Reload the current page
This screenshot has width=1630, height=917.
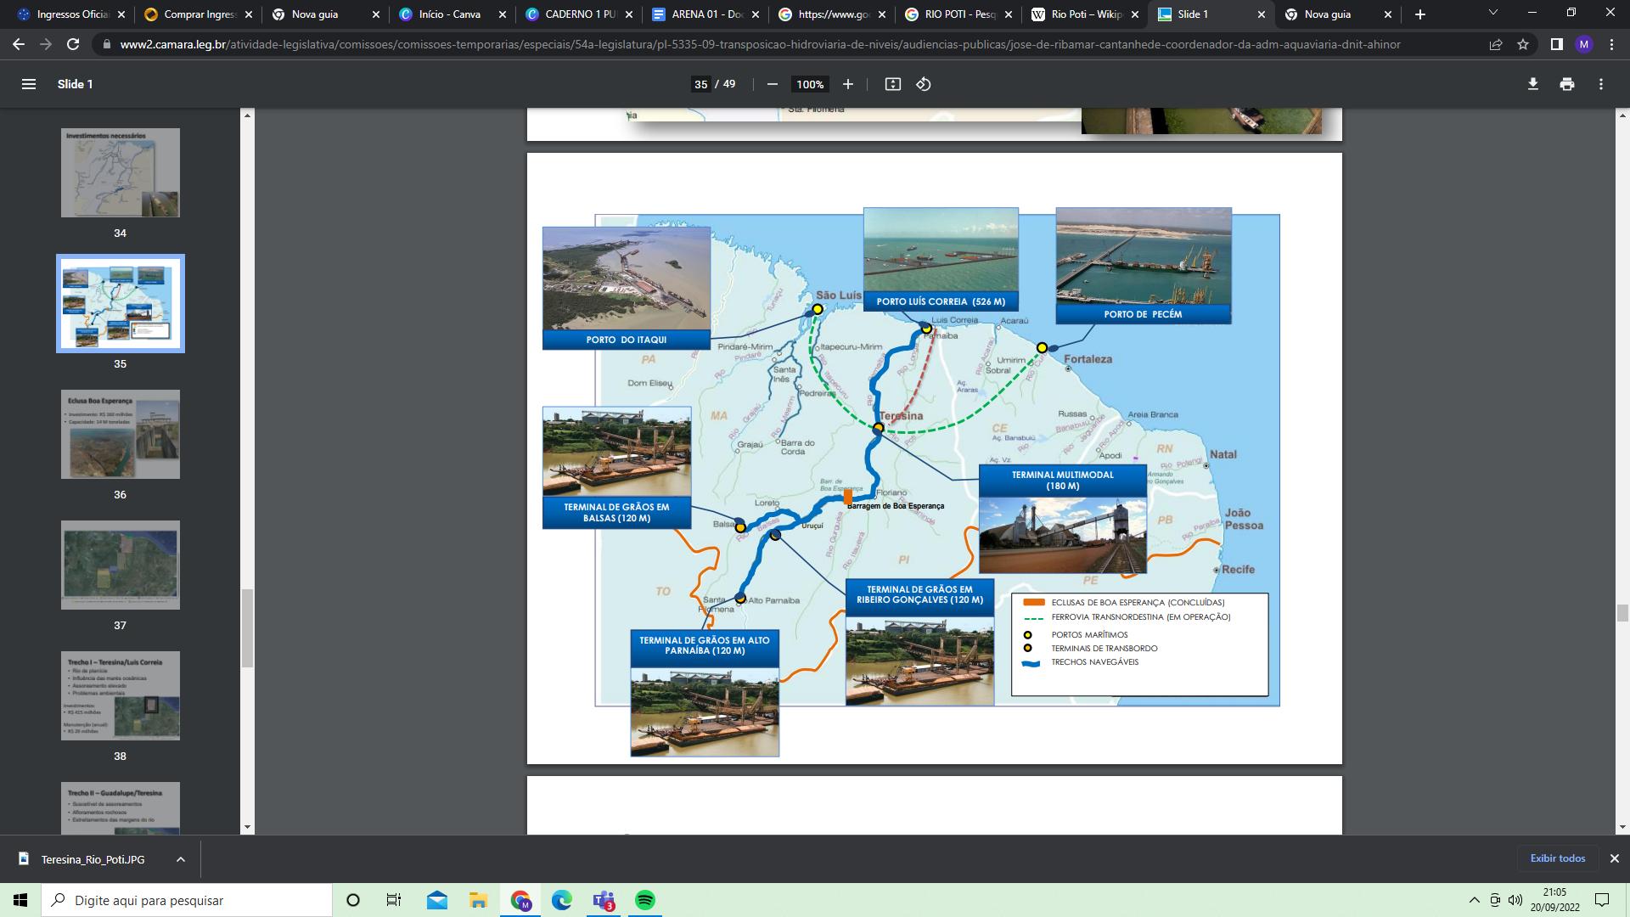(73, 44)
